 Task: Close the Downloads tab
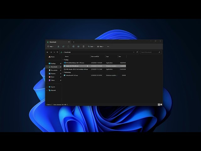coord(69,42)
